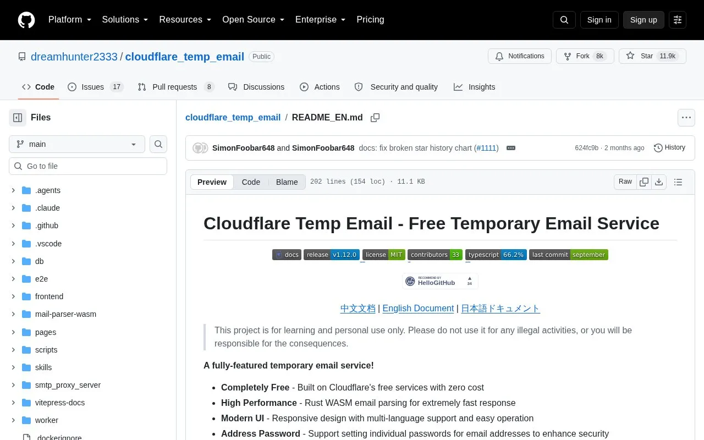
Task: Click the license MIT badge
Action: pyautogui.click(x=384, y=255)
